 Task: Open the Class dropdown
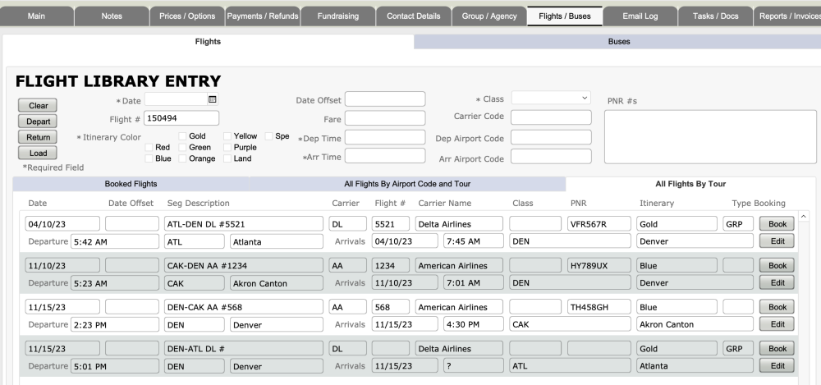click(551, 98)
